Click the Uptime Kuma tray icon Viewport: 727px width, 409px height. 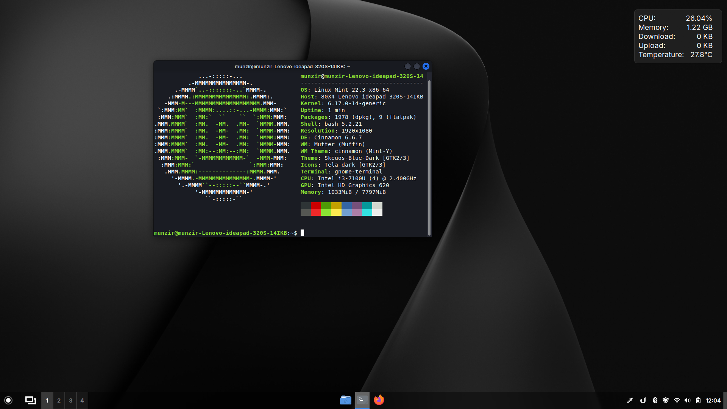[x=643, y=400]
